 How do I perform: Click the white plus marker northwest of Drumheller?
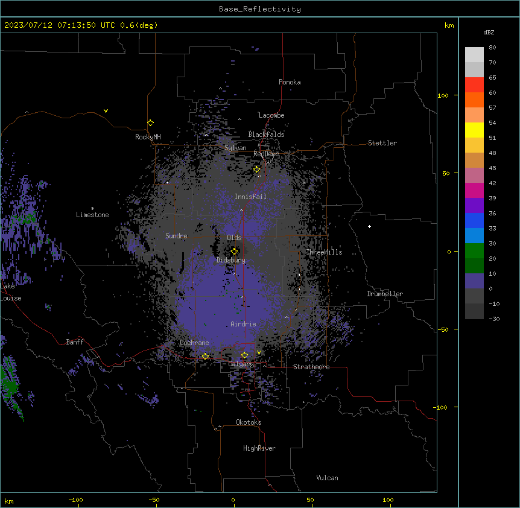point(369,226)
